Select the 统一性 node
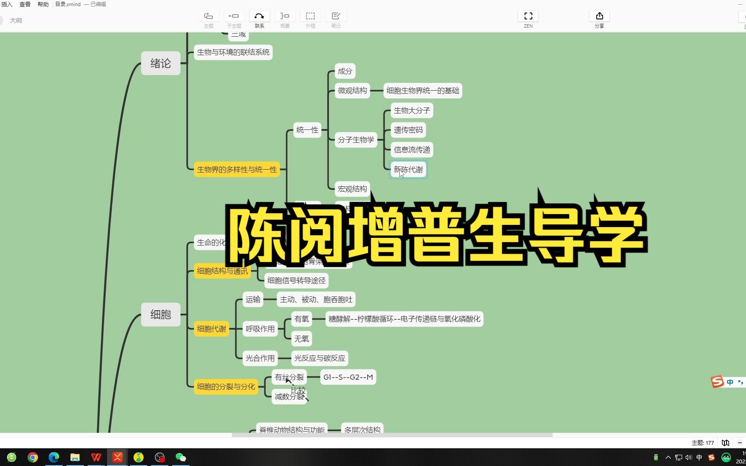Viewport: 746px width, 466px height. (307, 130)
